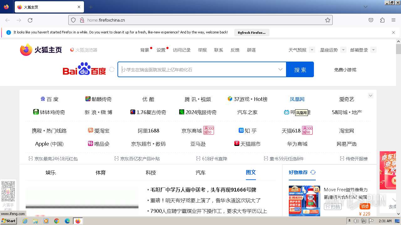Expand the 星座运势 dropdown
This screenshot has width=401, height=225.
pos(343,50)
